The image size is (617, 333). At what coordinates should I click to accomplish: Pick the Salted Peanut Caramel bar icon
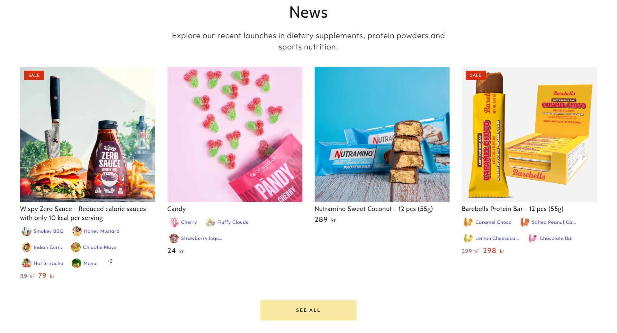click(x=525, y=222)
